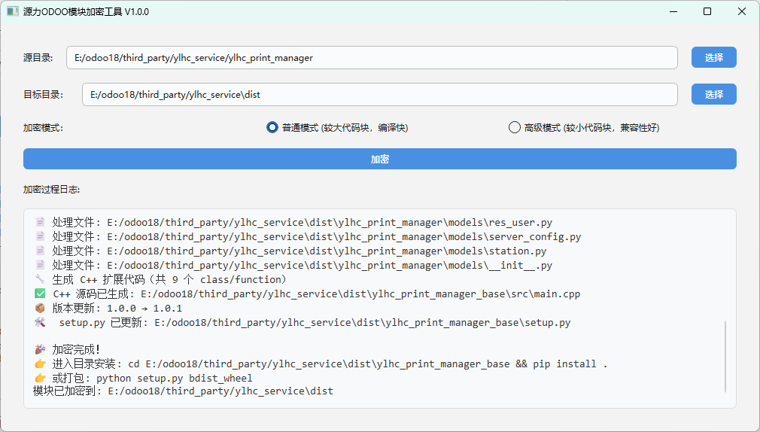Viewport: 760px width, 432px height.
Task: Click the 加密过程日志 label
Action: 51,190
